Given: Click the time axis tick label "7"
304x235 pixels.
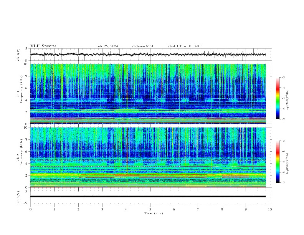Looking at the screenshot, I should coord(198,209).
